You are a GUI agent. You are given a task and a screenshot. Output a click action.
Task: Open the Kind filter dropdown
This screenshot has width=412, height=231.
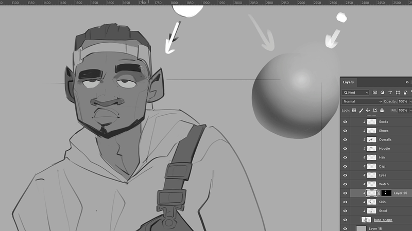pos(356,93)
